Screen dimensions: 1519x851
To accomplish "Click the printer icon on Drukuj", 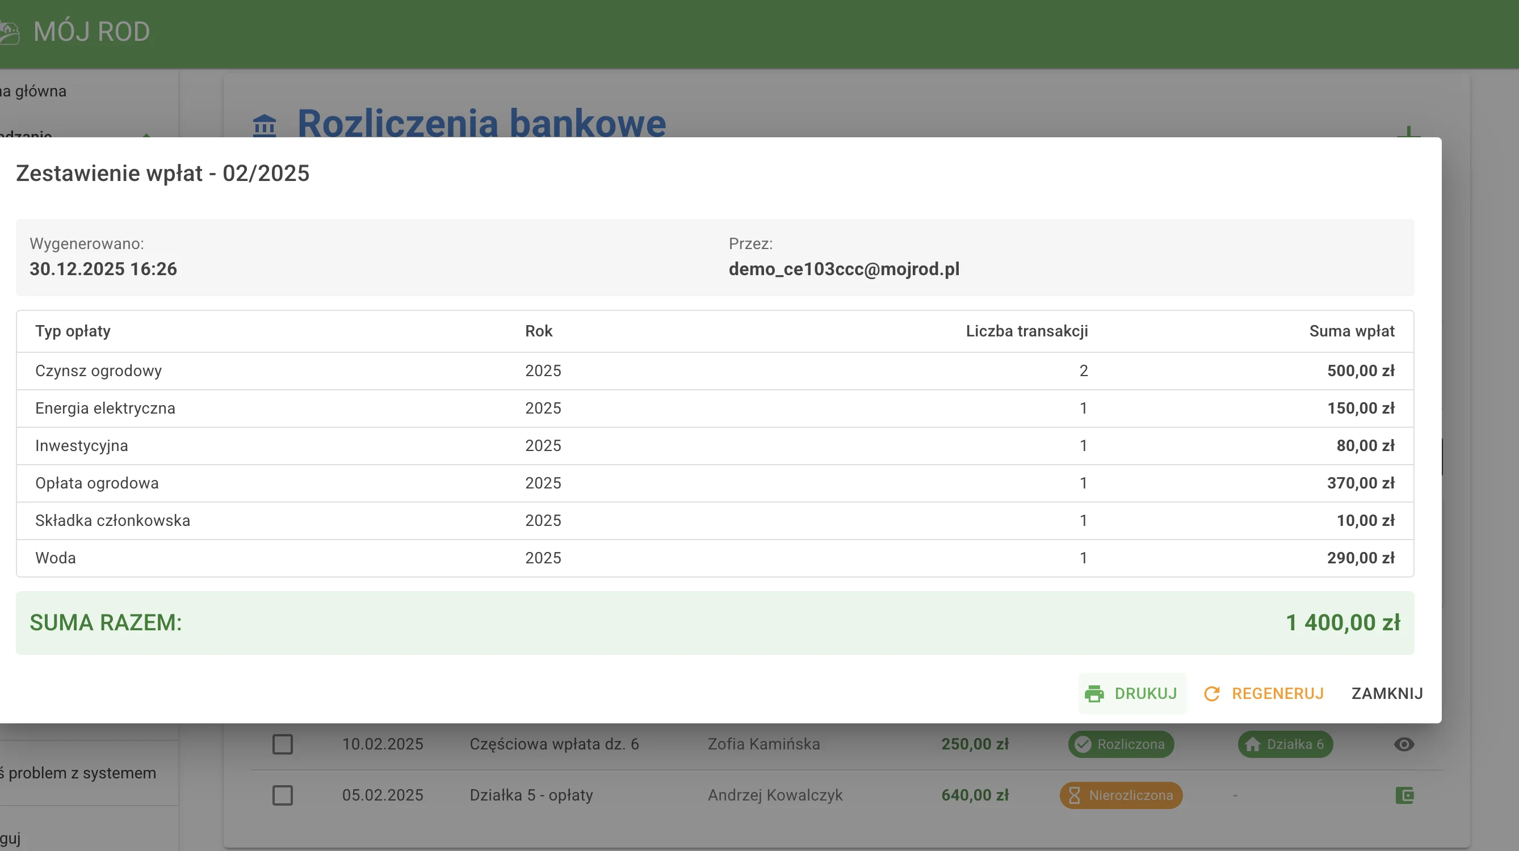I will (x=1094, y=694).
